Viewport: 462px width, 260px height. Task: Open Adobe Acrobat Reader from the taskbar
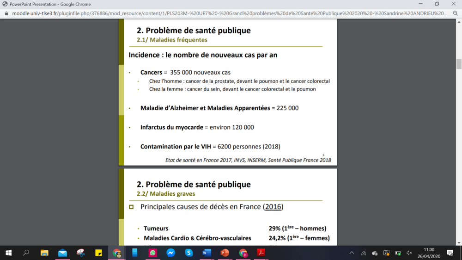pyautogui.click(x=261, y=253)
